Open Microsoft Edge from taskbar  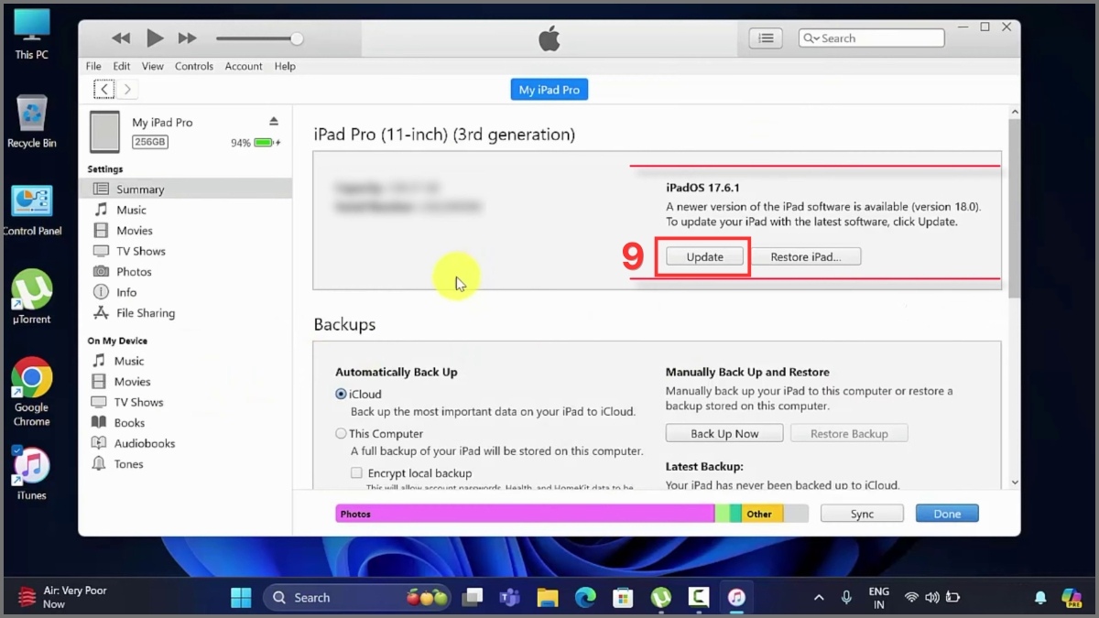[585, 598]
